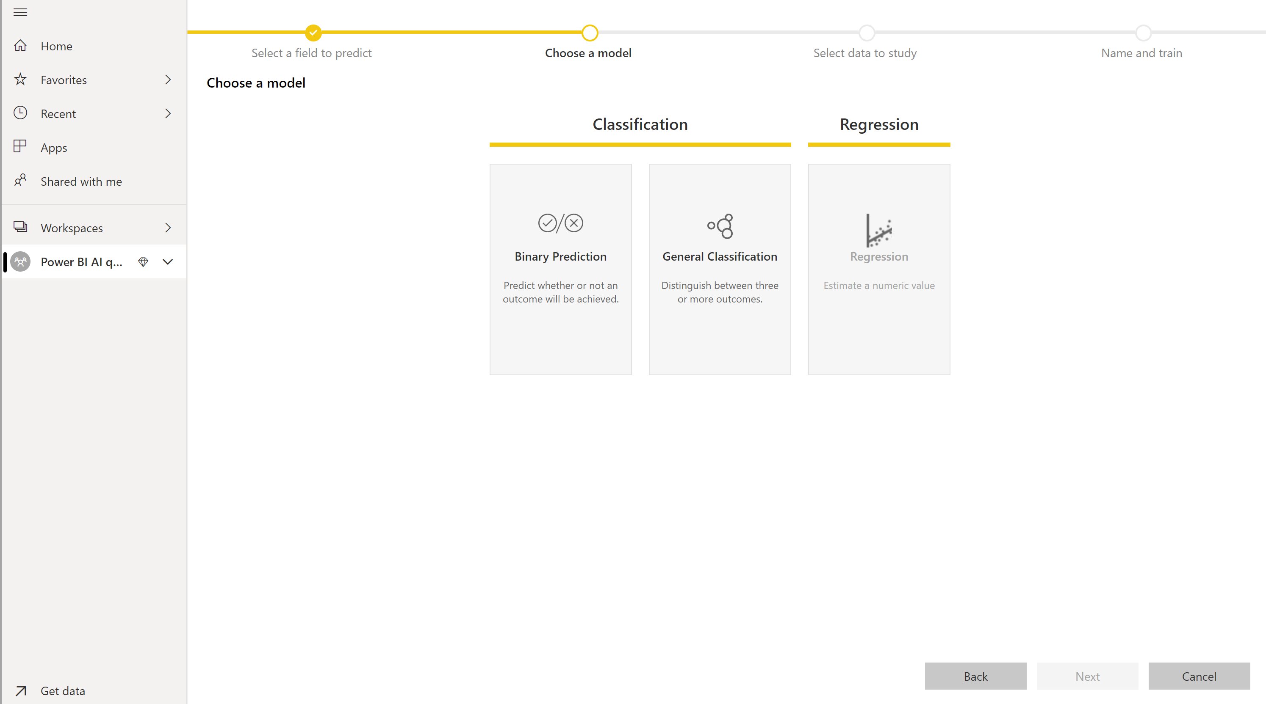
Task: Click the Favorites star icon
Action: tap(20, 79)
